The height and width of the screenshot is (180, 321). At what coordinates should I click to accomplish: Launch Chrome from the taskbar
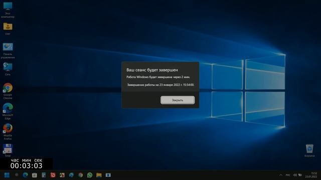tap(80, 175)
